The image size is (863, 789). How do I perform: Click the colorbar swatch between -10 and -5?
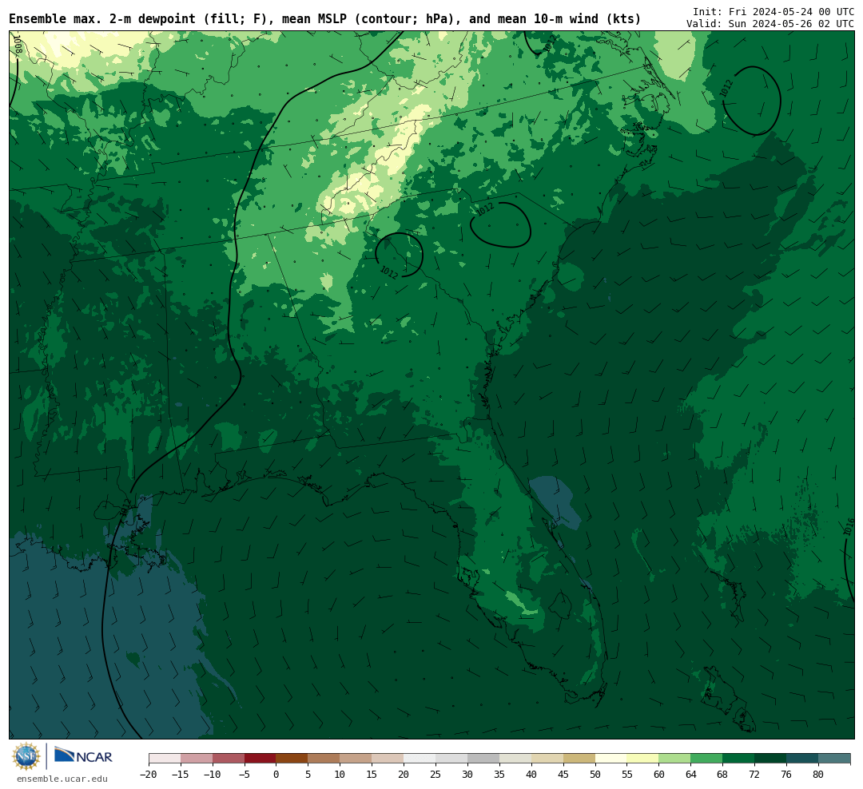click(x=229, y=759)
